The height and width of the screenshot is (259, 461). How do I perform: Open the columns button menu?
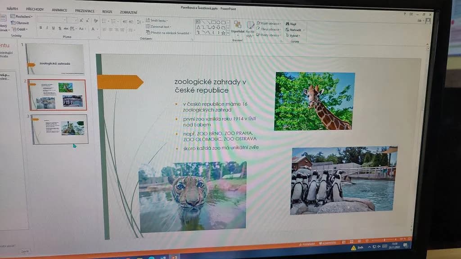[131, 30]
